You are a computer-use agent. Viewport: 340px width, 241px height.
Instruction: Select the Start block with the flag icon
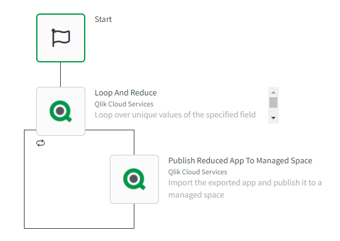61,38
